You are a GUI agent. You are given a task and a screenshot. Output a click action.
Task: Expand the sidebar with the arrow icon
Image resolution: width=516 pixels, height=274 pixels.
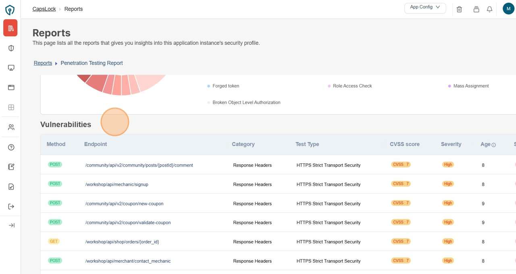click(x=11, y=226)
